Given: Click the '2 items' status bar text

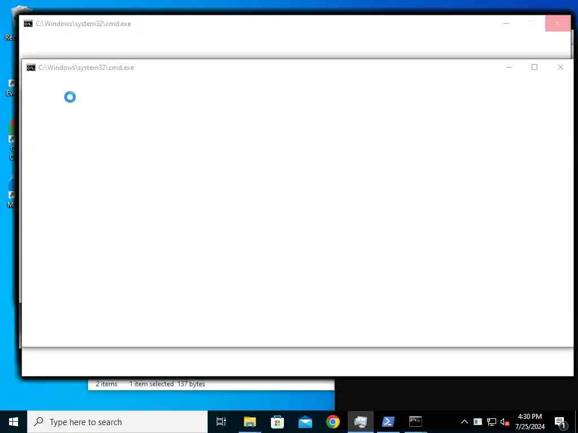Looking at the screenshot, I should pos(107,383).
